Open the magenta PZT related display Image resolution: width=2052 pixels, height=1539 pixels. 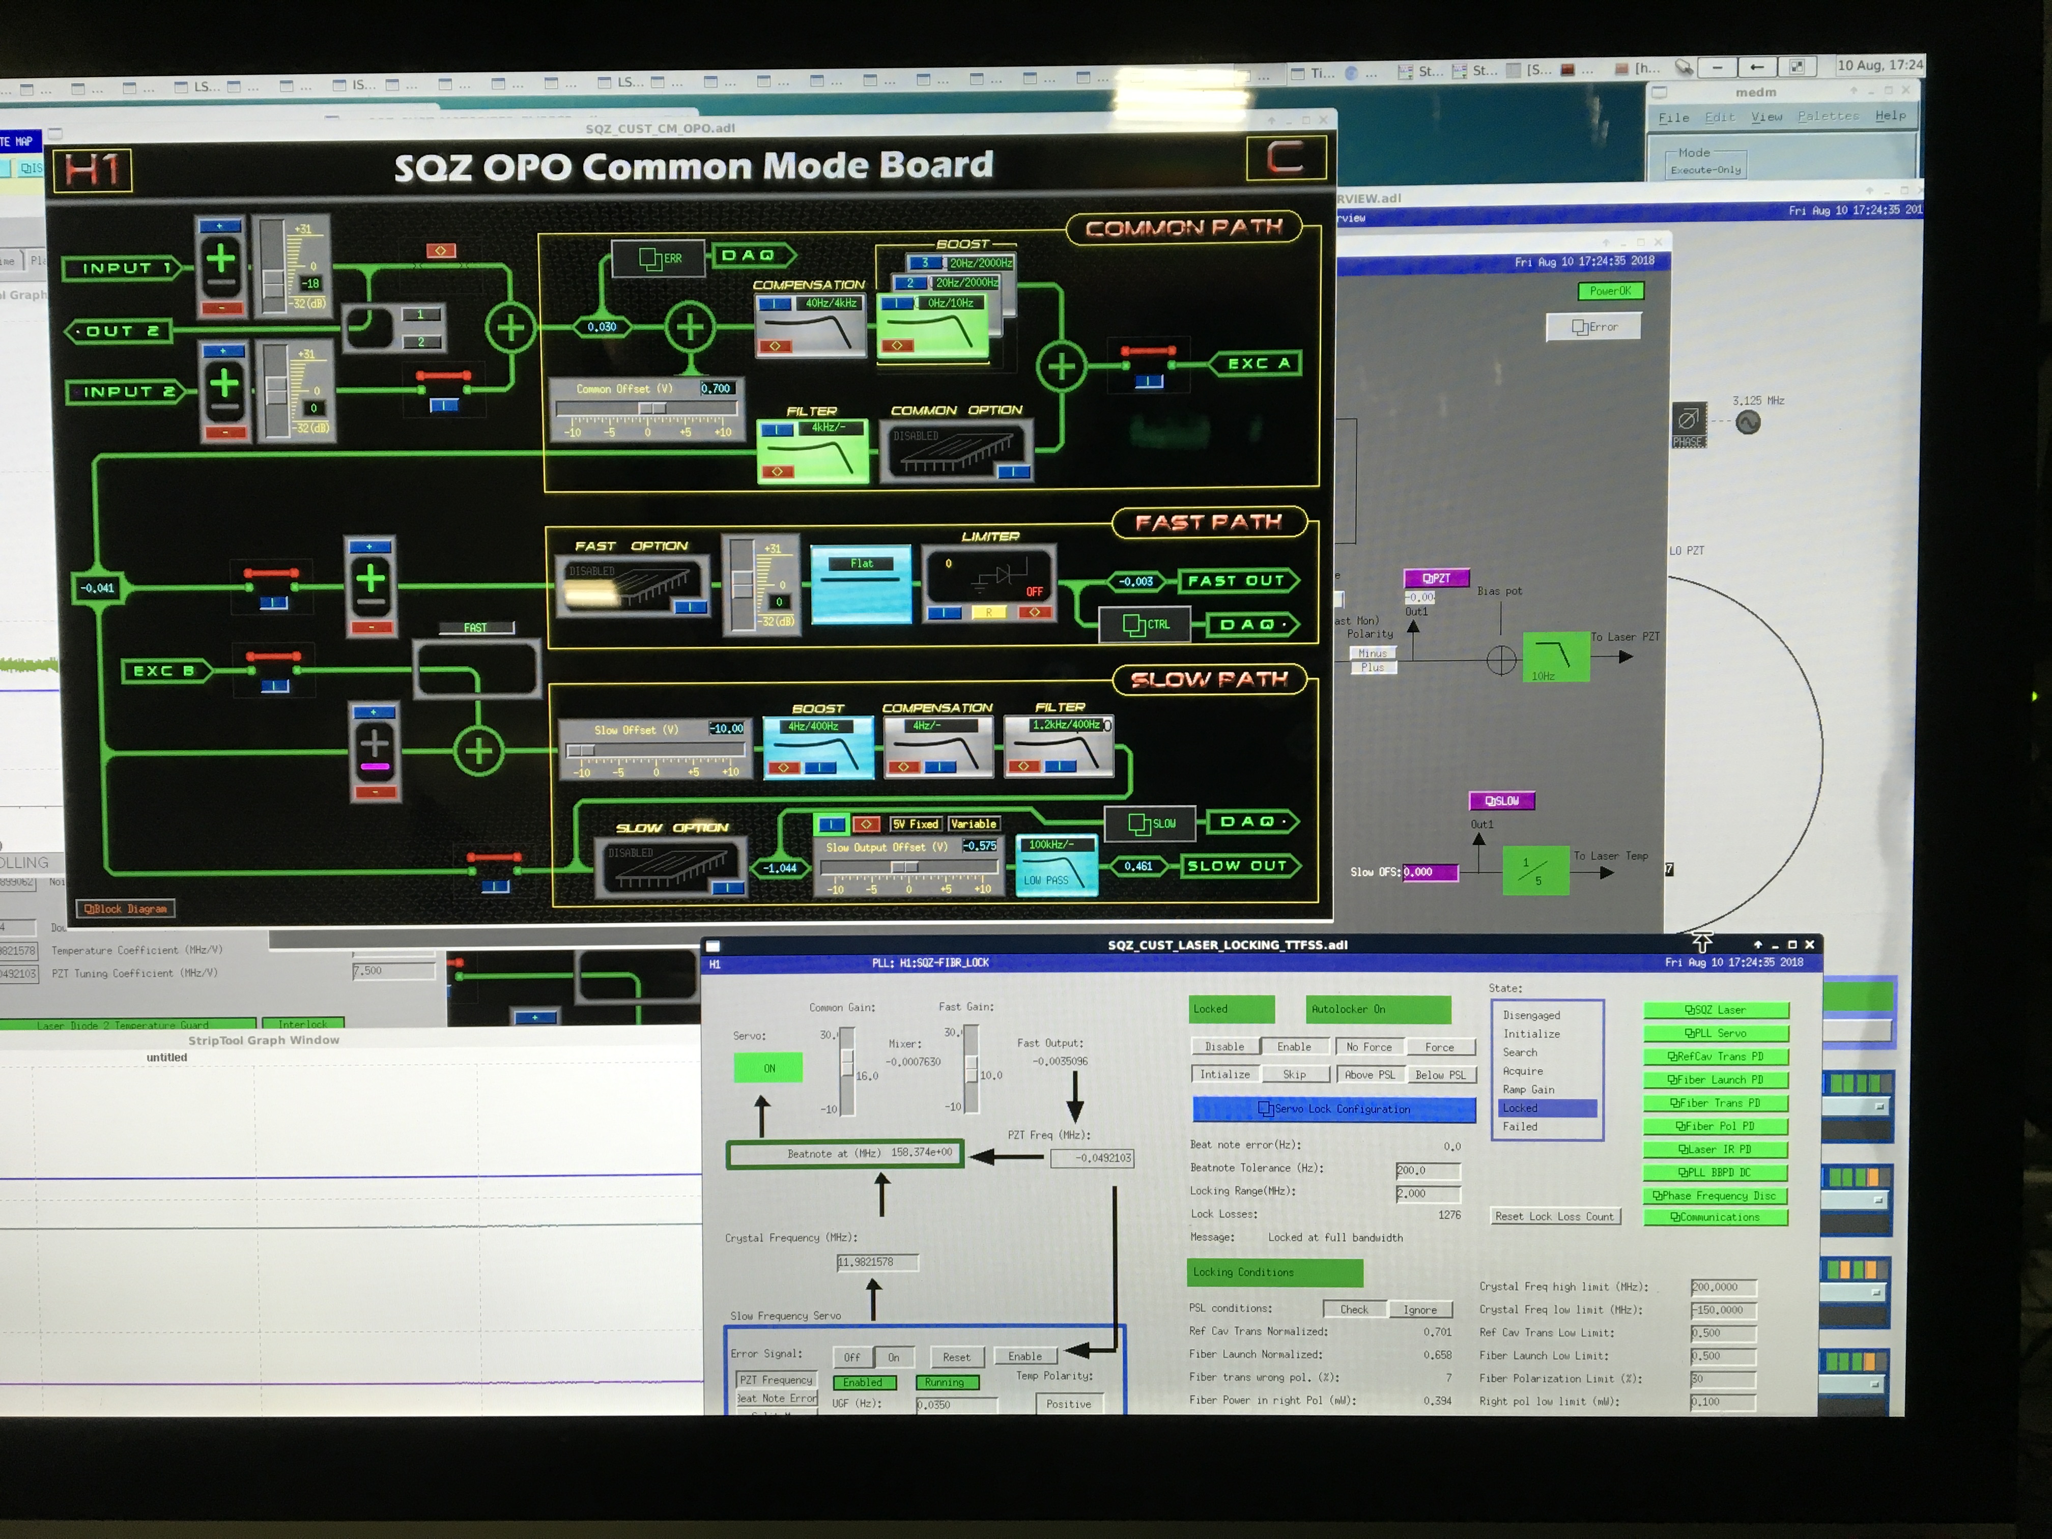point(1436,578)
